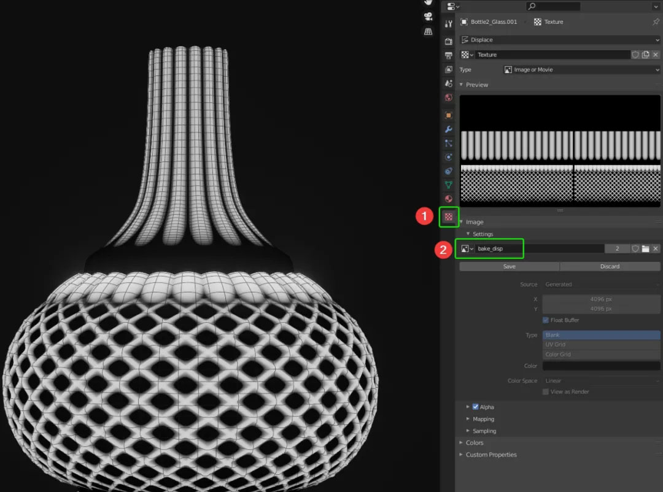
Task: Pin the properties editor context
Action: [656, 21]
